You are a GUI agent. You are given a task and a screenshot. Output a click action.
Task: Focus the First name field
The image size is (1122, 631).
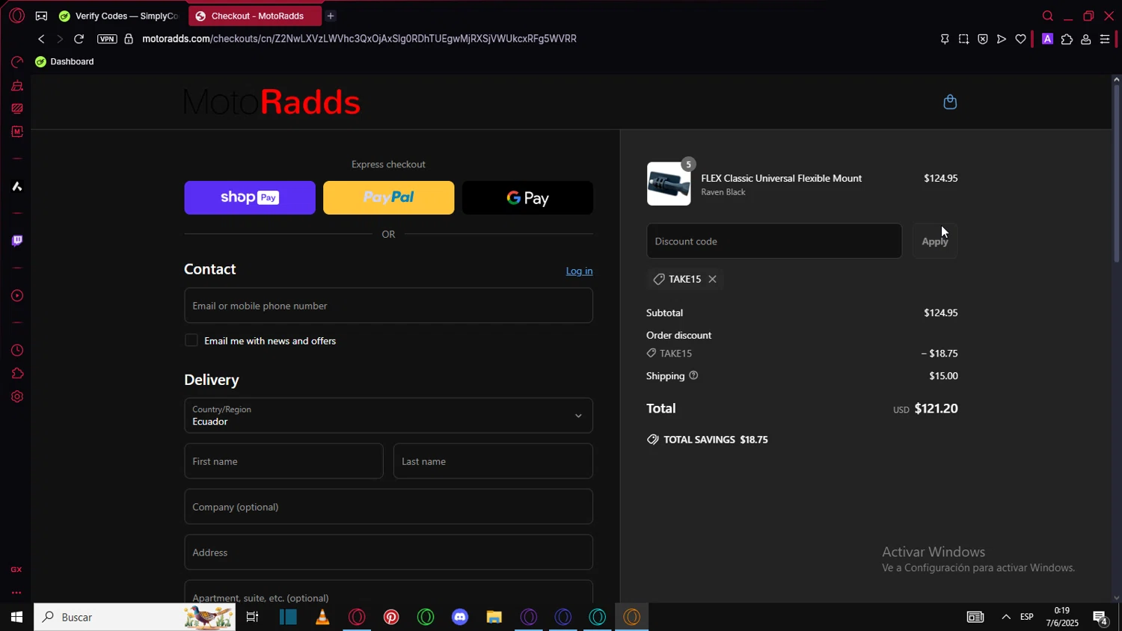283,461
